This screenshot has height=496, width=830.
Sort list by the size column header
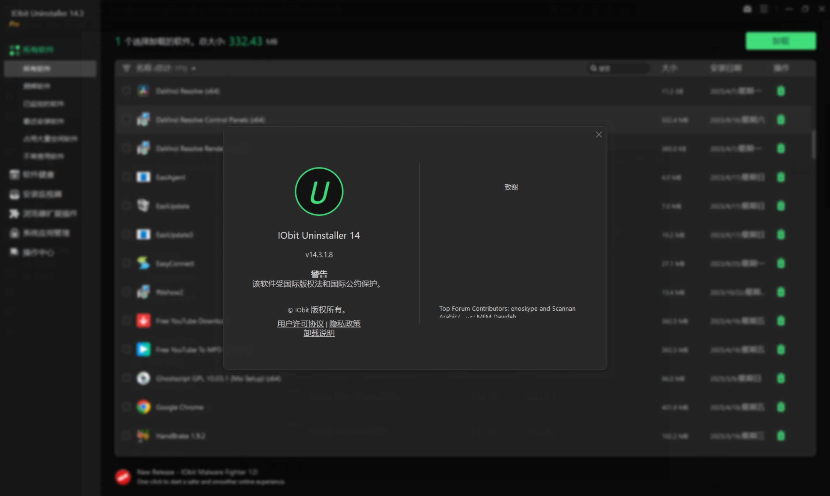(x=669, y=68)
